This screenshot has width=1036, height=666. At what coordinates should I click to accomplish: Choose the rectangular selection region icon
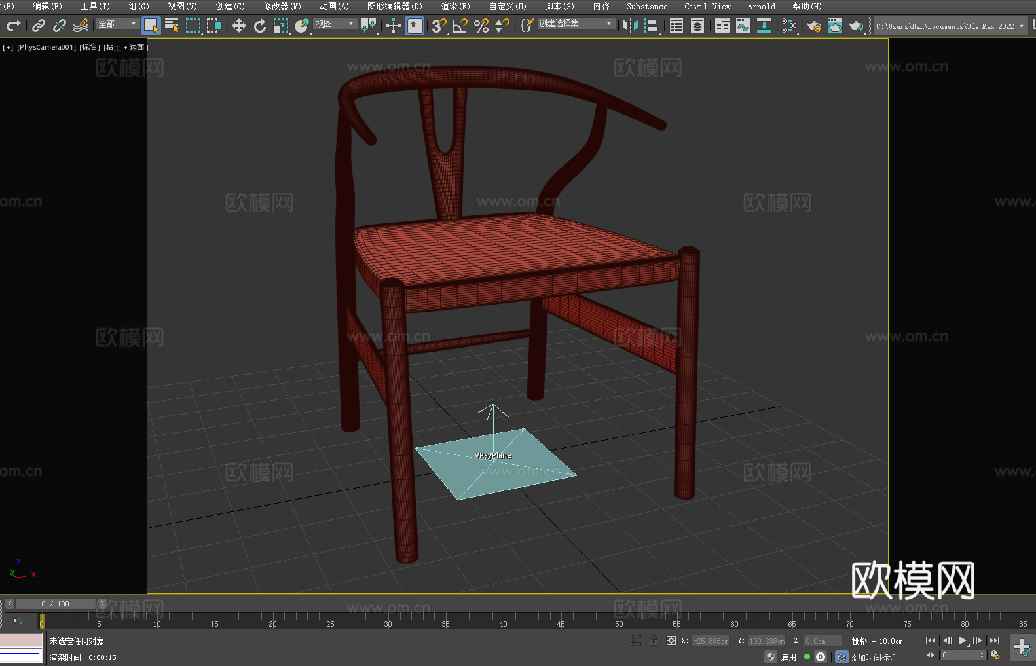click(x=193, y=26)
